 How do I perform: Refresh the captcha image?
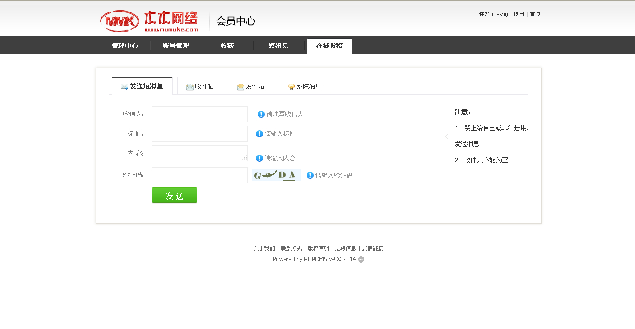coord(276,175)
